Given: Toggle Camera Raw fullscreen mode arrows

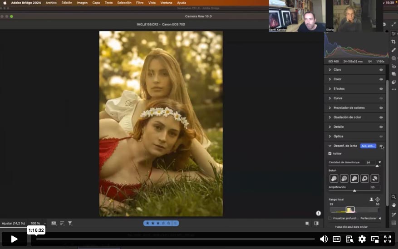Looking at the screenshot, I should [393, 24].
